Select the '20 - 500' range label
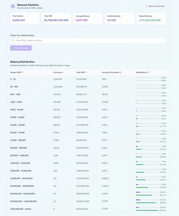179x216 pixels. click(14, 87)
